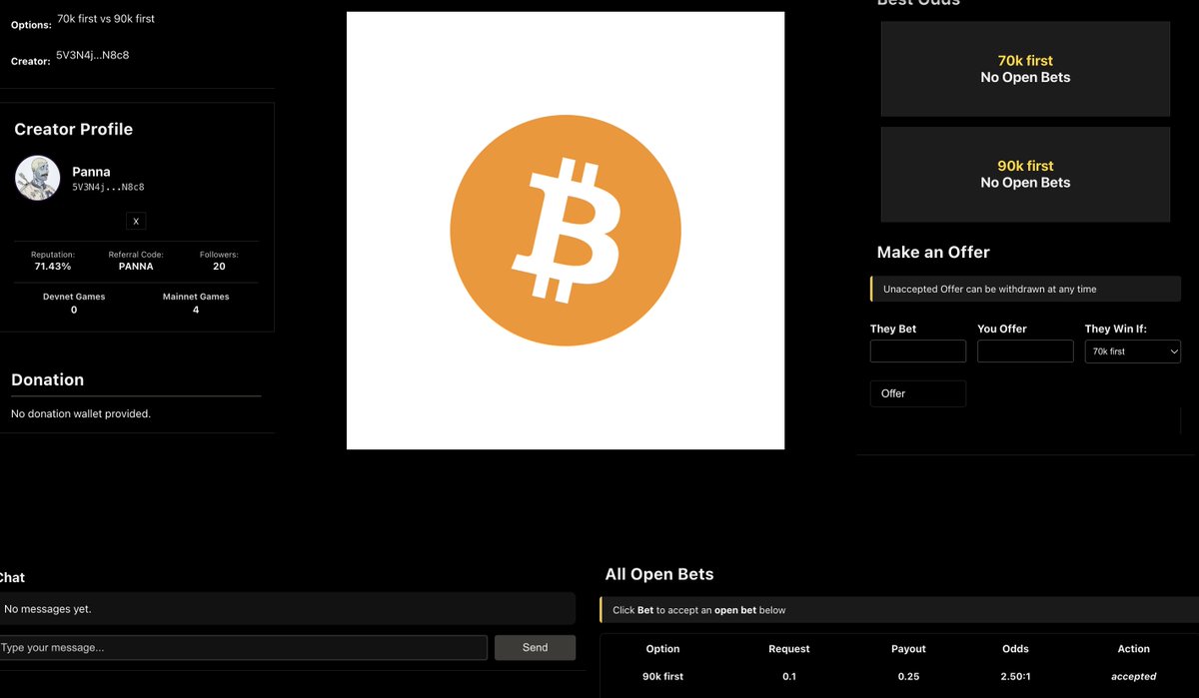Click the Creator Profile heading
The width and height of the screenshot is (1199, 698).
[x=73, y=129]
